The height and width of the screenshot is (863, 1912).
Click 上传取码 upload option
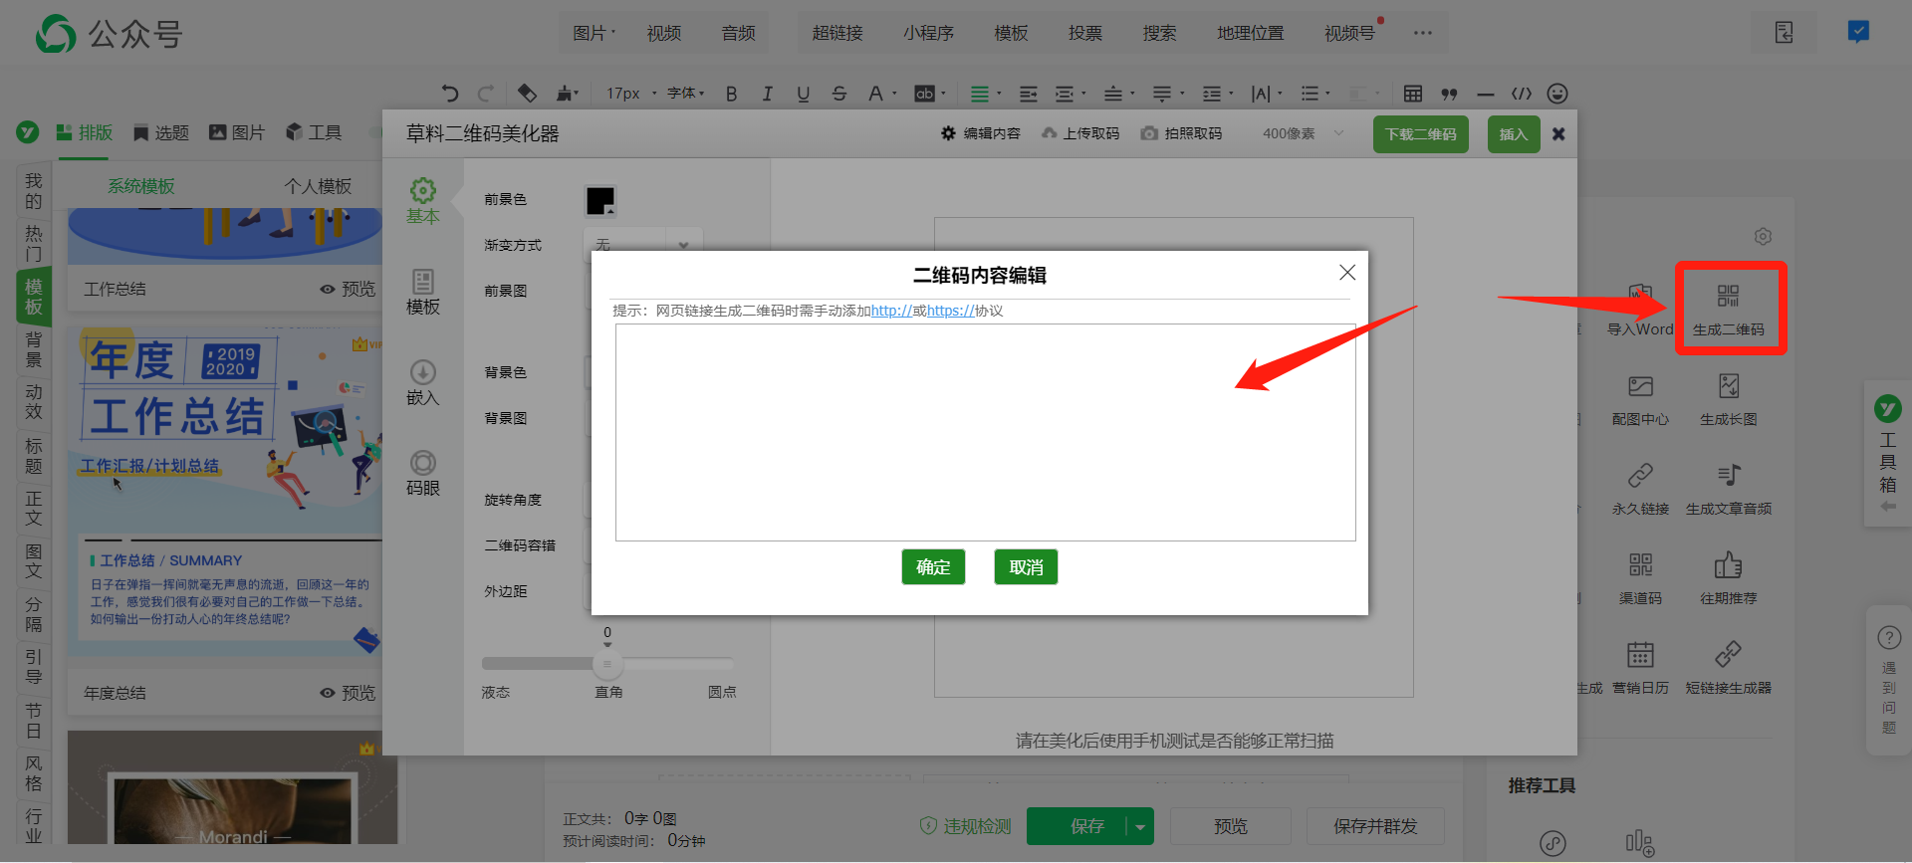click(1080, 133)
